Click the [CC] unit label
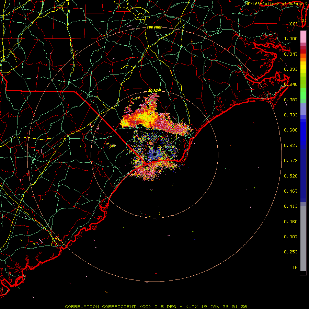The image size is (309, 309). tap(293, 24)
